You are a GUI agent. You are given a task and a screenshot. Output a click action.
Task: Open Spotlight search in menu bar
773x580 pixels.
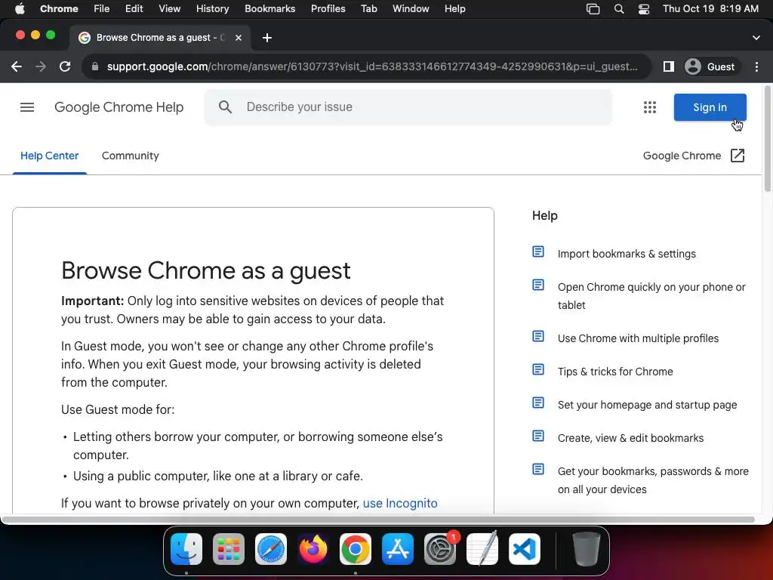pos(619,9)
